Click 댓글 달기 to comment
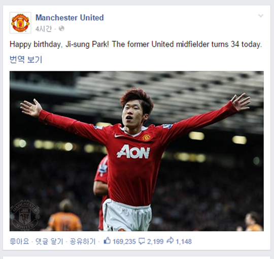Screen dimensions: 274x259 49,242
